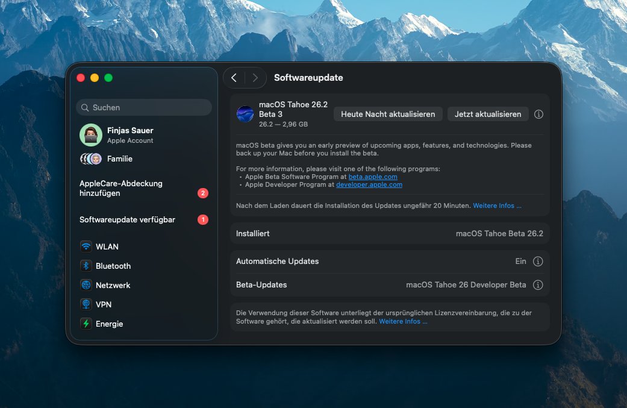Select Bluetooth in the sidebar
The image size is (627, 408).
coord(144,266)
